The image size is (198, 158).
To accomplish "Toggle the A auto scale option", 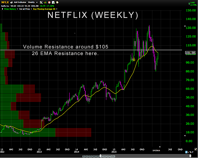I will (186, 152).
